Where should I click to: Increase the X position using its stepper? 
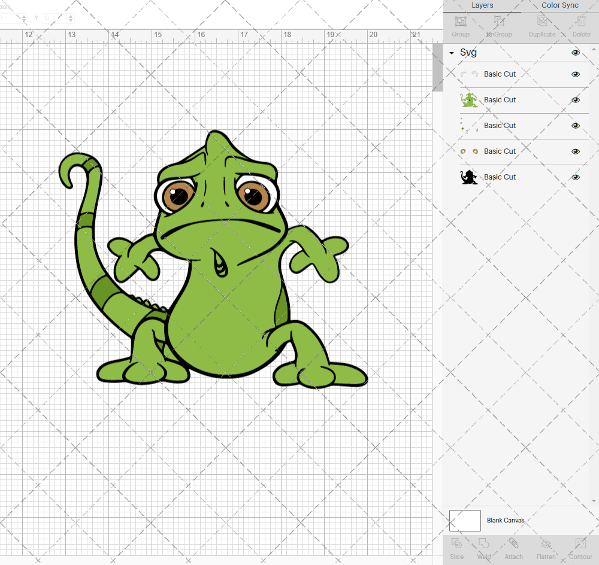point(24,16)
